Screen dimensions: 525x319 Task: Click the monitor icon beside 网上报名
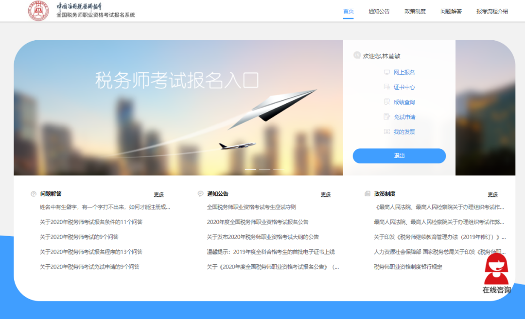(387, 72)
